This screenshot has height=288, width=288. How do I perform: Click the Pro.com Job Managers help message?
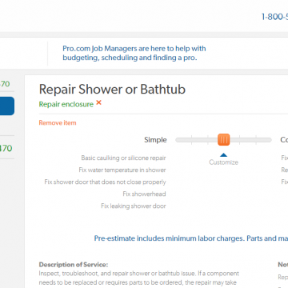pos(134,53)
